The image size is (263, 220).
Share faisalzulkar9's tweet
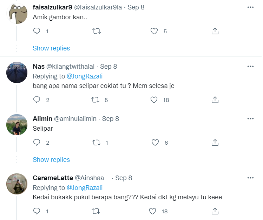point(215,31)
